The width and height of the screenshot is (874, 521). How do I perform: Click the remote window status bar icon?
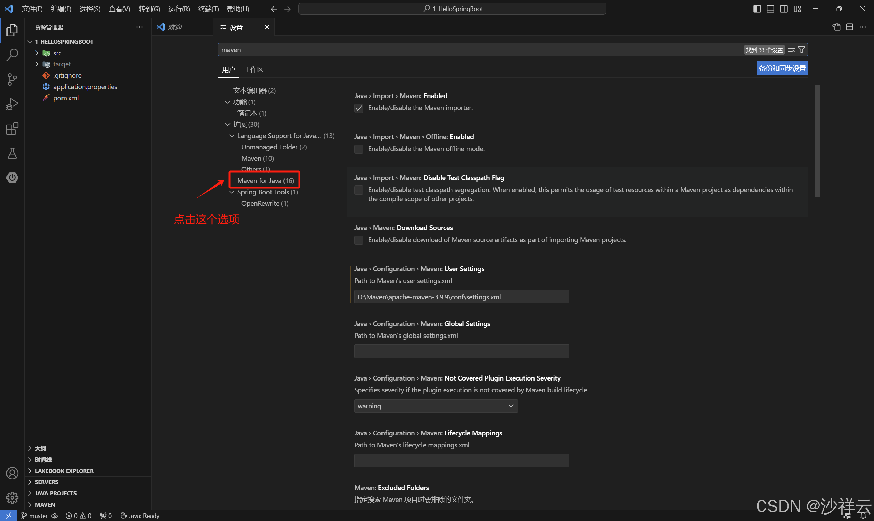pos(9,516)
